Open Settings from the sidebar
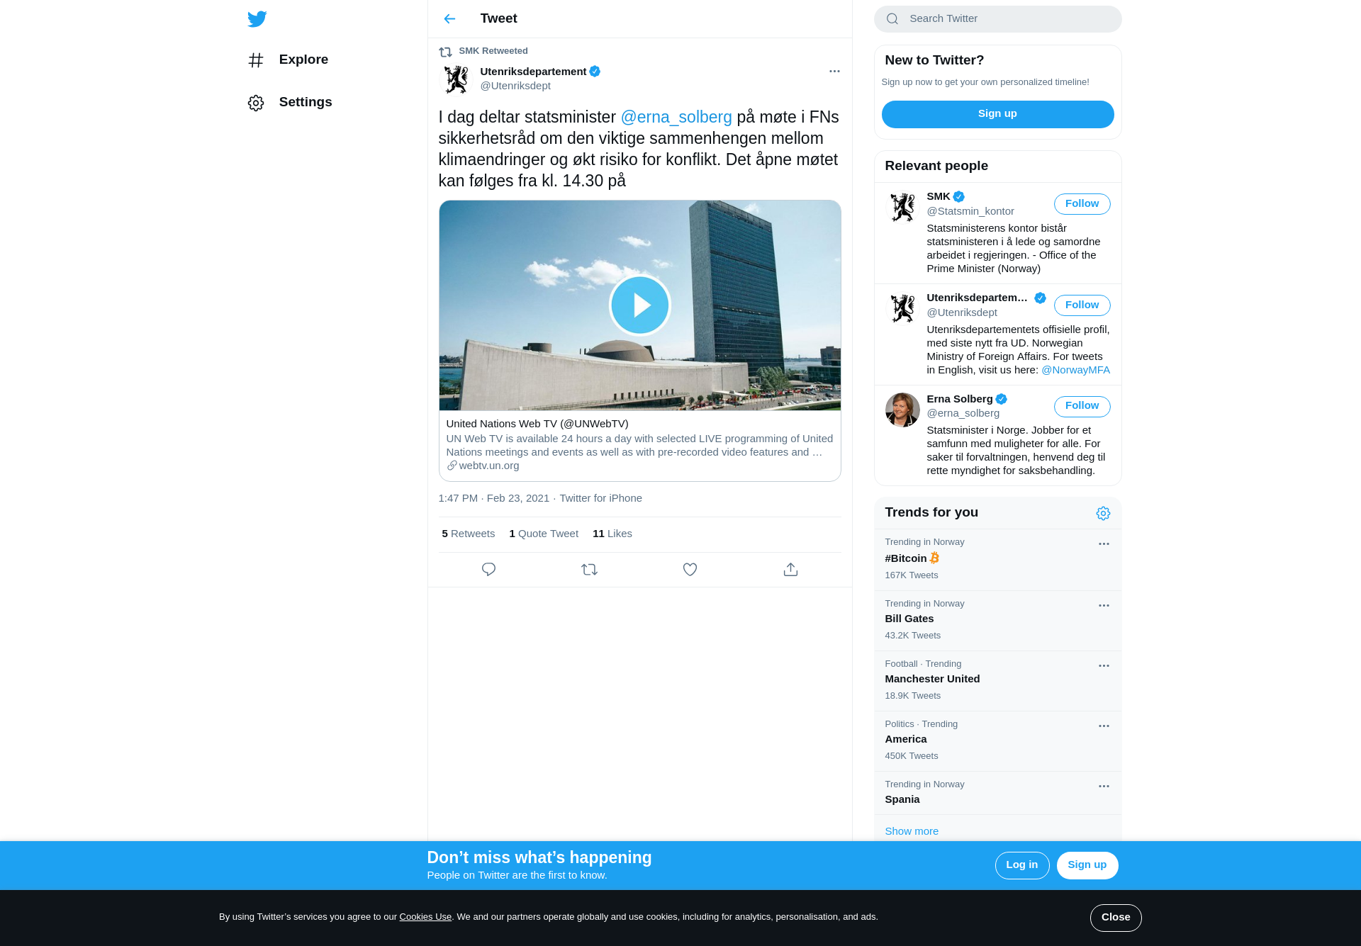This screenshot has width=1361, height=946. click(x=290, y=102)
